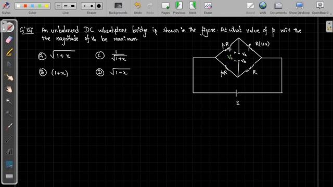Click the battery label E in circuit
This screenshot has height=187, width=333.
pyautogui.click(x=238, y=103)
